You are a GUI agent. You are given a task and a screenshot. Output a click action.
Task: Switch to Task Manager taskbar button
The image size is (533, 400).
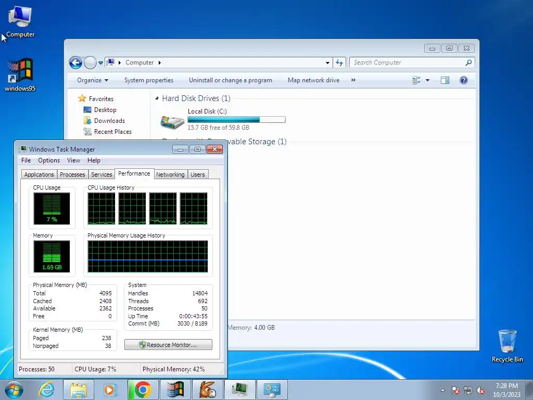click(240, 390)
